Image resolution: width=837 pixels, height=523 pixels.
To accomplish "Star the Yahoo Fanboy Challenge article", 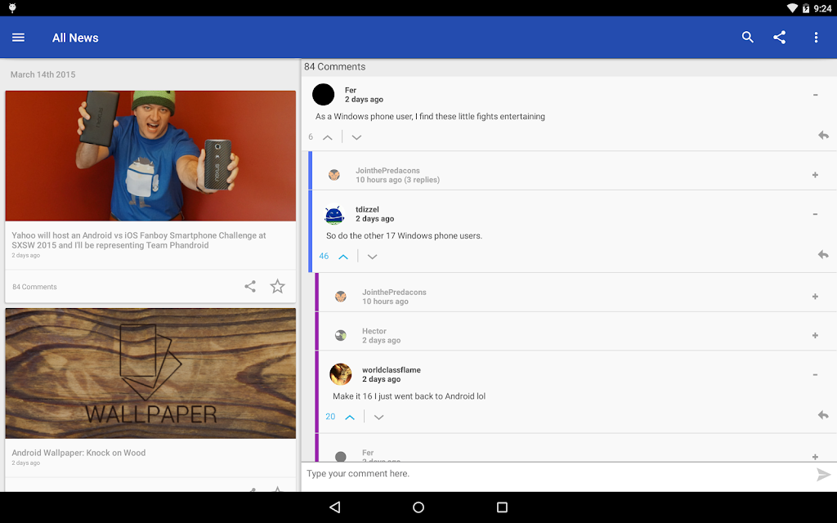I will coord(278,287).
